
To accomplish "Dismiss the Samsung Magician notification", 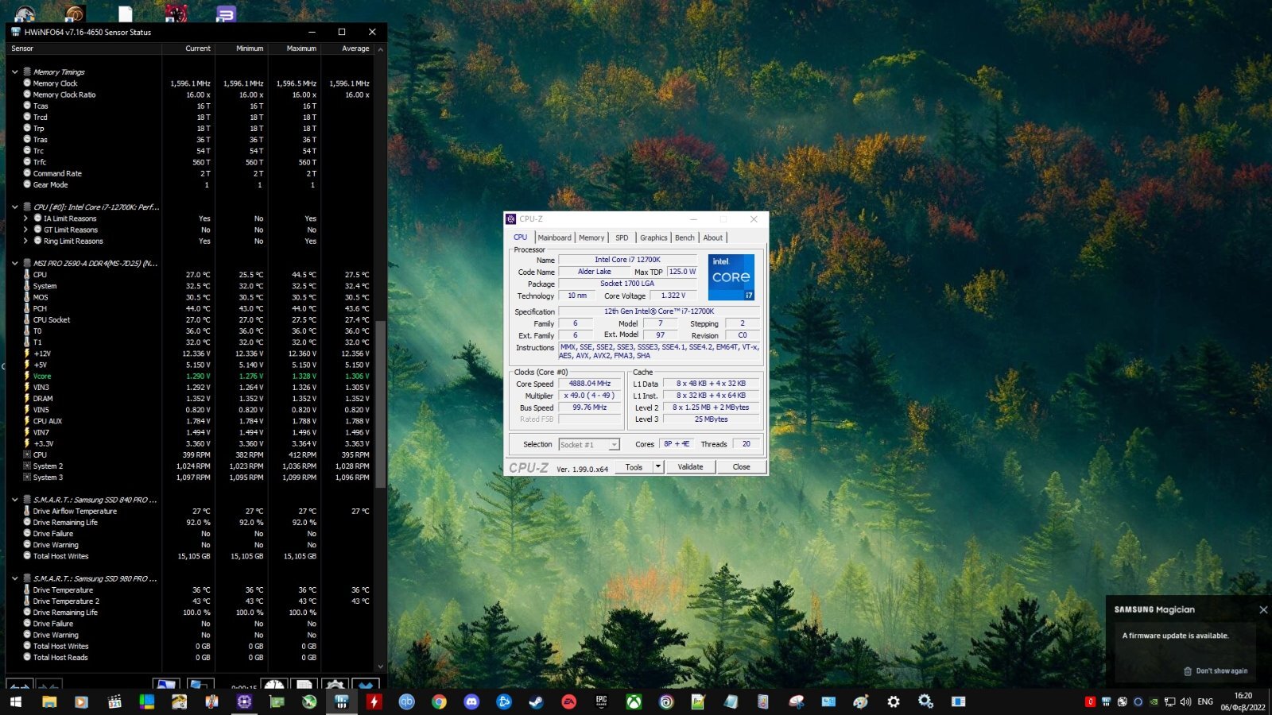I will [x=1263, y=609].
